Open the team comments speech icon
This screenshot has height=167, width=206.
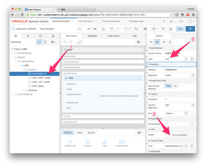pos(163,29)
